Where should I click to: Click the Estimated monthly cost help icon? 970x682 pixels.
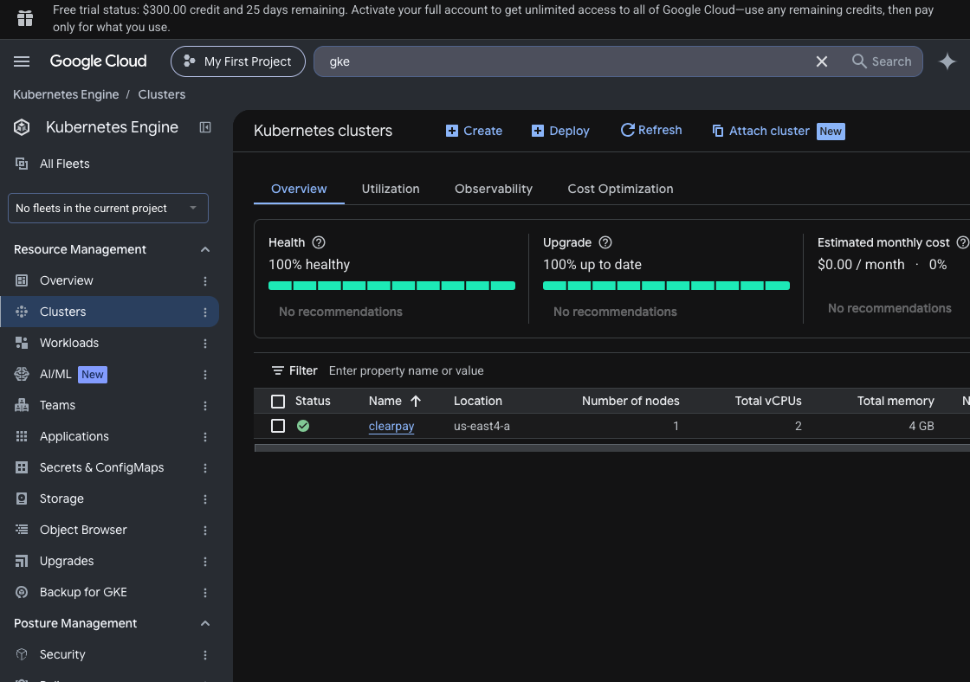962,242
